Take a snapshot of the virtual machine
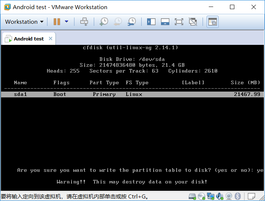 pos(104,22)
